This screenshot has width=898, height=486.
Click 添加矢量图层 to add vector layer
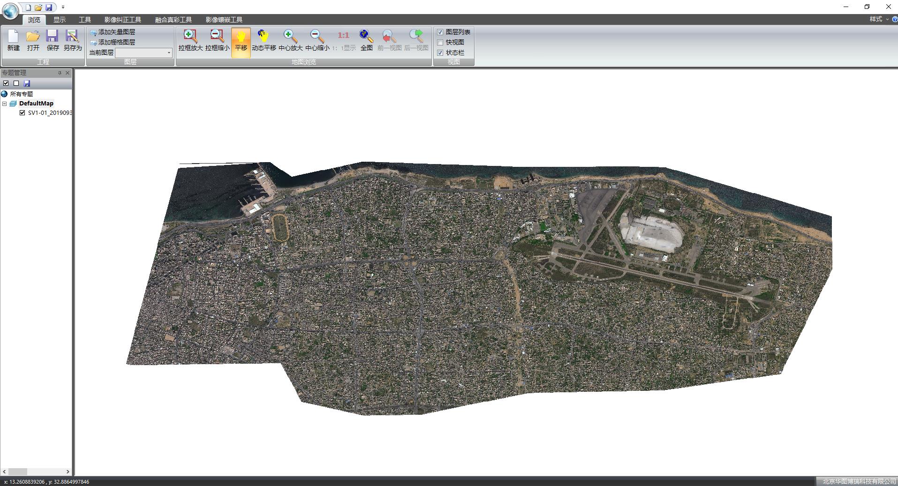pyautogui.click(x=116, y=32)
